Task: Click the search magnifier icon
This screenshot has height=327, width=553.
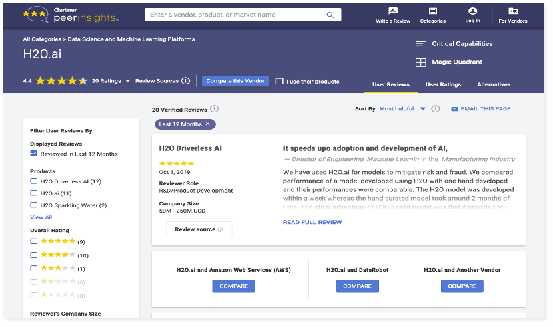Action: point(330,15)
